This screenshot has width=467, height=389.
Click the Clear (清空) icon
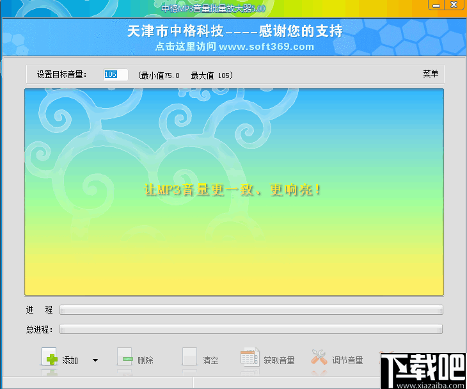point(190,356)
